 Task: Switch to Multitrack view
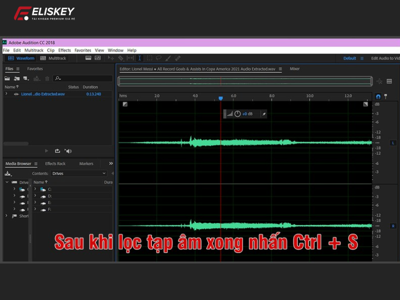[54, 58]
